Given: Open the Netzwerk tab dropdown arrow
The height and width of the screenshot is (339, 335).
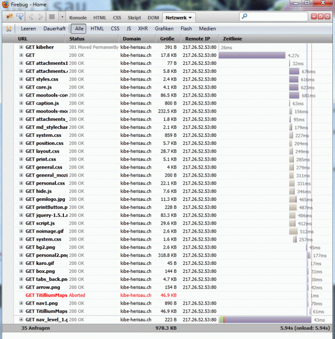Looking at the screenshot, I should pos(190,18).
